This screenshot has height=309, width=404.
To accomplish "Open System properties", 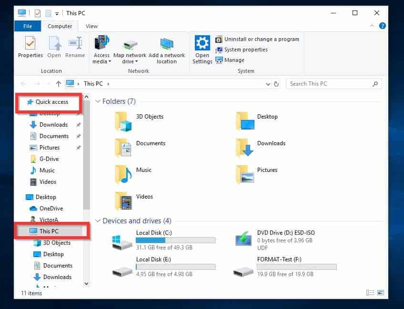I will 242,50.
